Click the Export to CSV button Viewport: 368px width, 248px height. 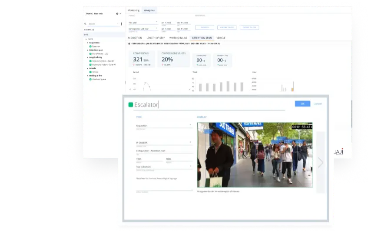[249, 27]
